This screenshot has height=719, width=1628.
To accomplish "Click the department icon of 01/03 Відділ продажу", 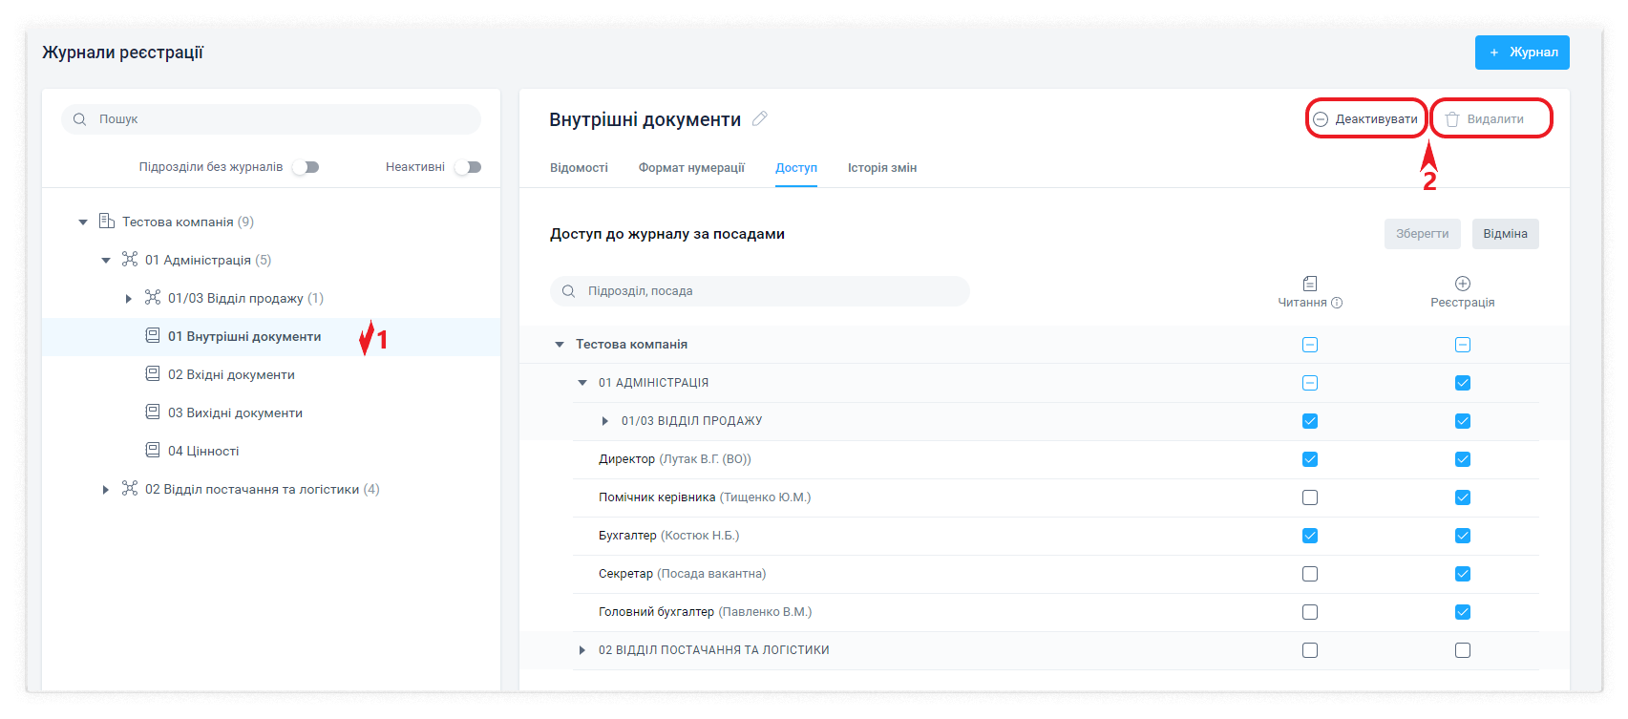I will pyautogui.click(x=153, y=298).
